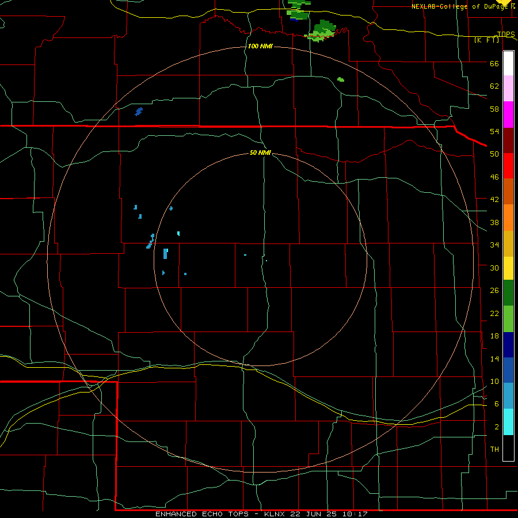
Task: Click the navy blue legend swatch
Action: pos(508,345)
